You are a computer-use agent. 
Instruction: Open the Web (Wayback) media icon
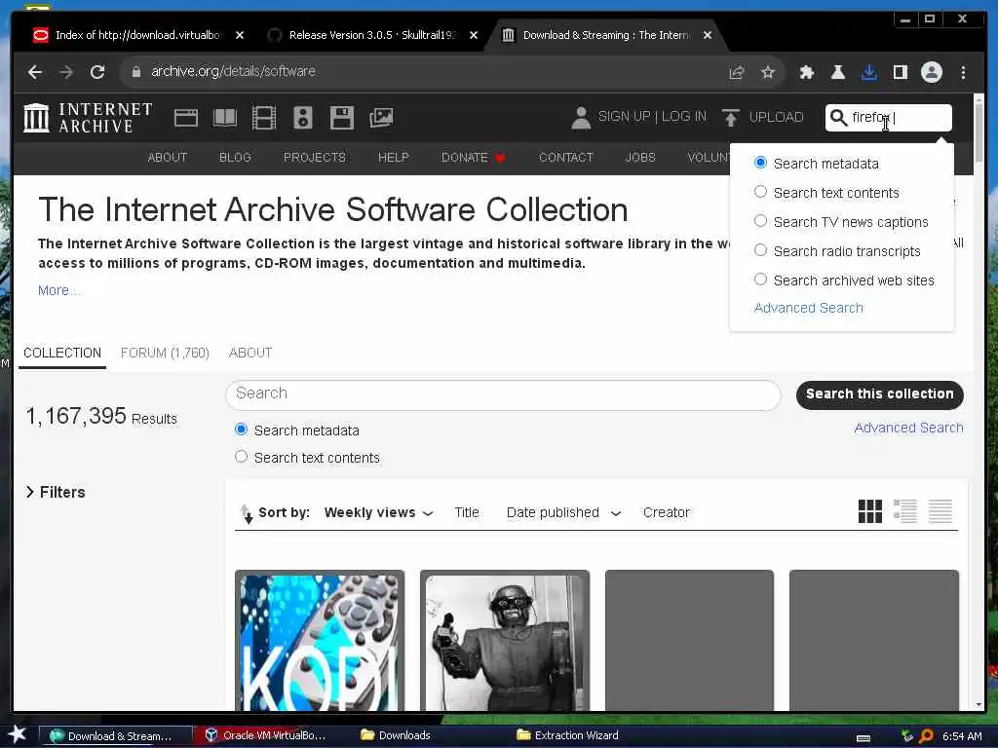[x=186, y=118]
